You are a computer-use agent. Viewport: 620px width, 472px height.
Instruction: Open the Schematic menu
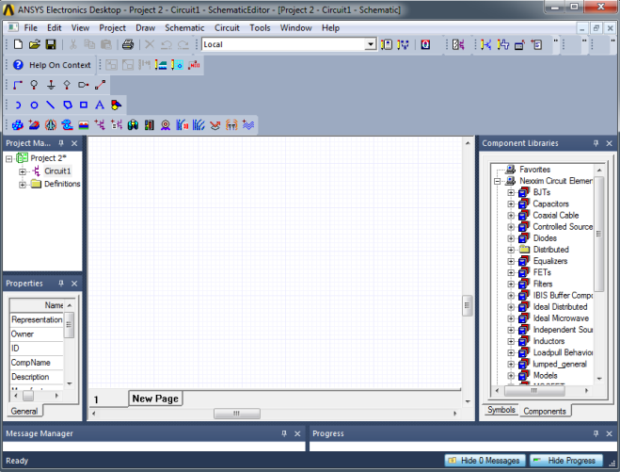184,28
